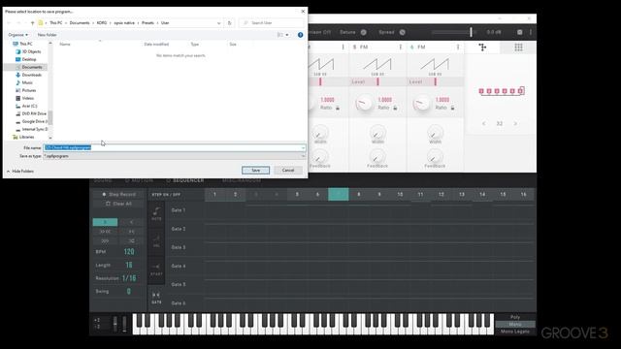Collapse the folder pane with Hide Folders
The width and height of the screenshot is (621, 349).
tap(20, 172)
